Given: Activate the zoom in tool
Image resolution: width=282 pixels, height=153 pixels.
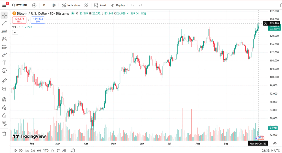Looking at the screenshot, I should pyautogui.click(x=4, y=89).
